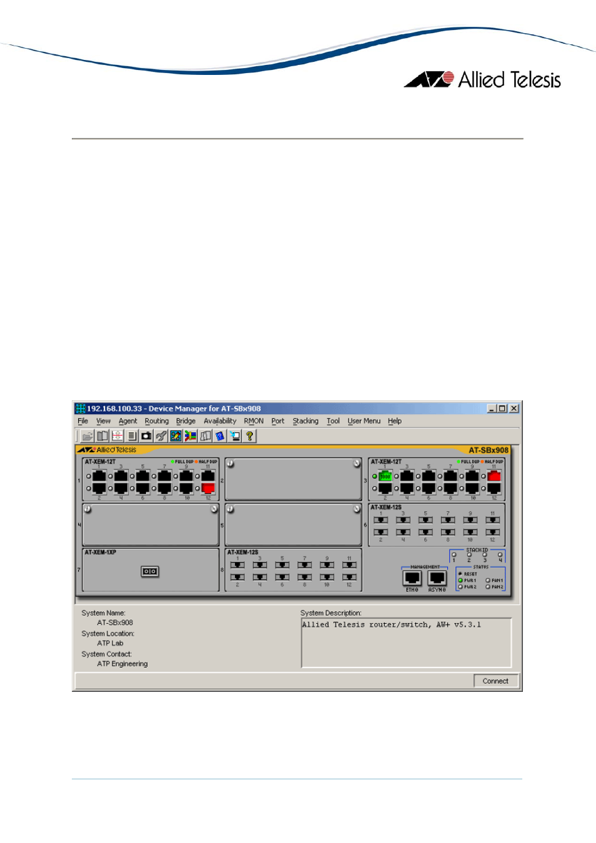Open the User Menu menu
The image size is (596, 843).
[x=364, y=421]
